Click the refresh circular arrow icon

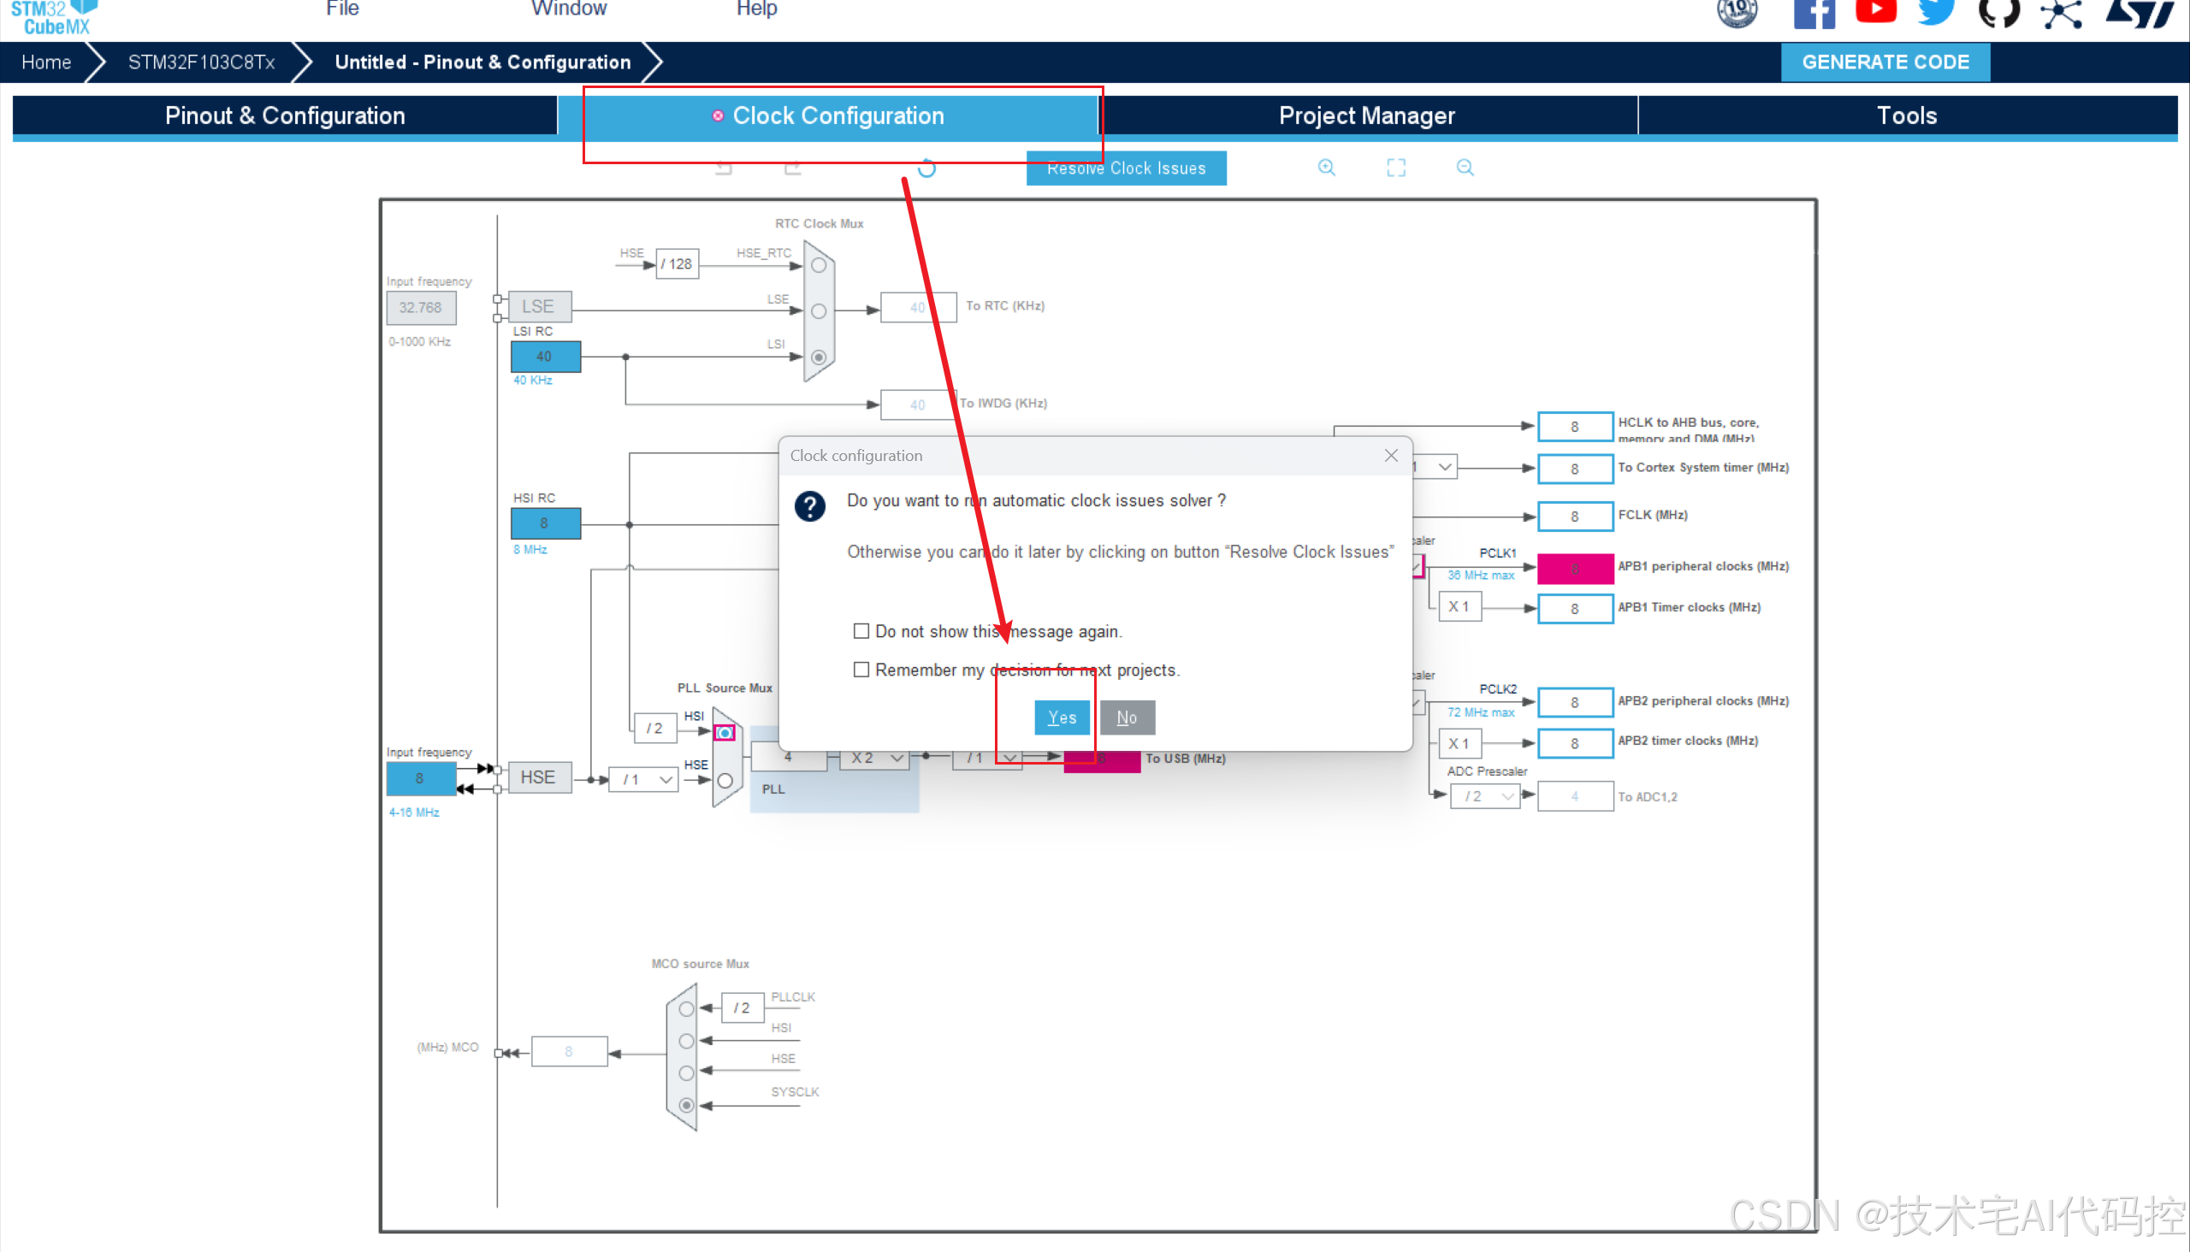click(926, 168)
